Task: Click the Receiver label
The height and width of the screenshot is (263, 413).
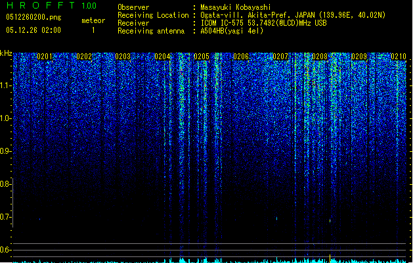Action: click(133, 23)
